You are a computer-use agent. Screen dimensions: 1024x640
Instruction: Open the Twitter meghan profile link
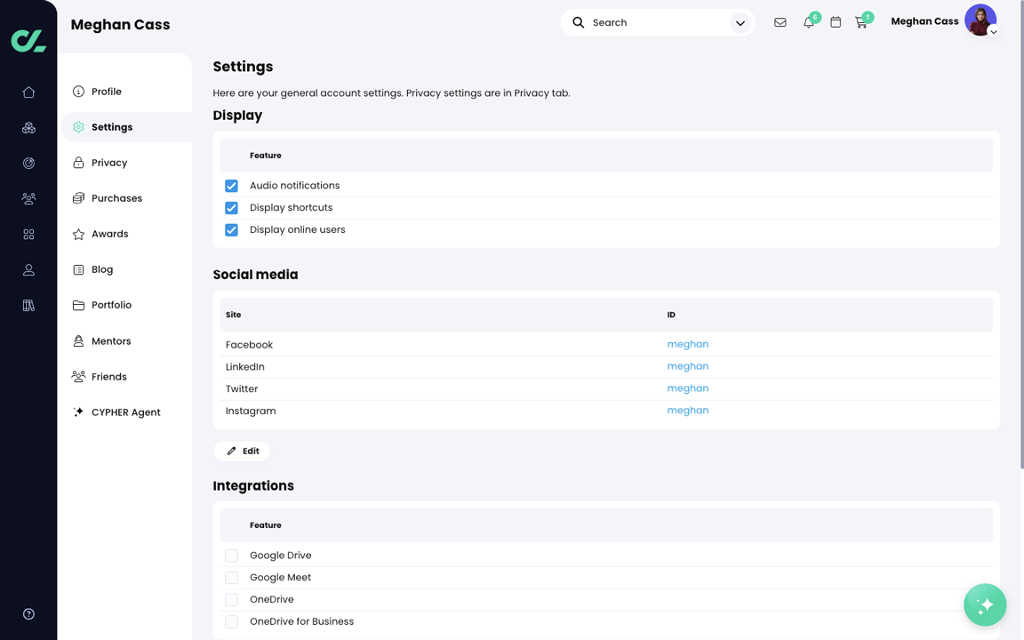coord(687,388)
